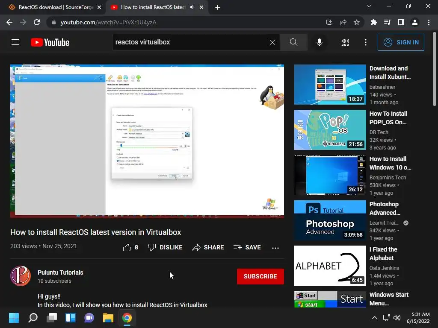Click the address bar URL
This screenshot has height=328, width=438.
point(108,22)
